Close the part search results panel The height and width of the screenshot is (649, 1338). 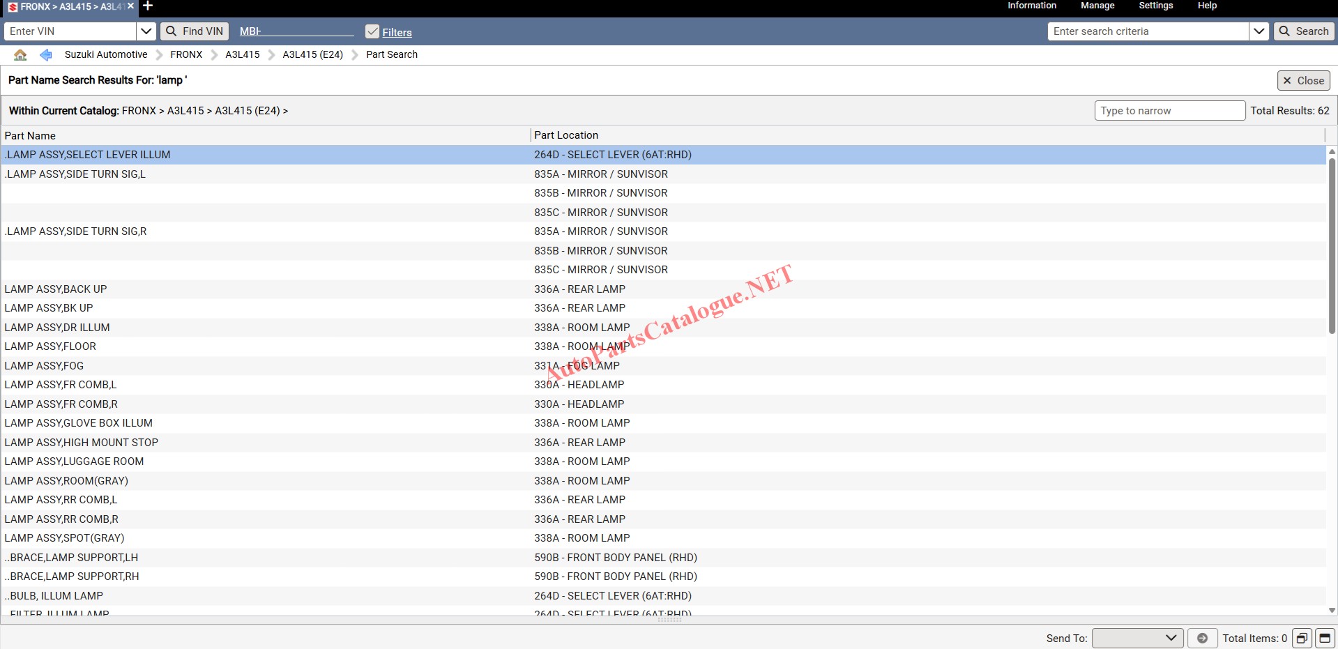tap(1303, 81)
